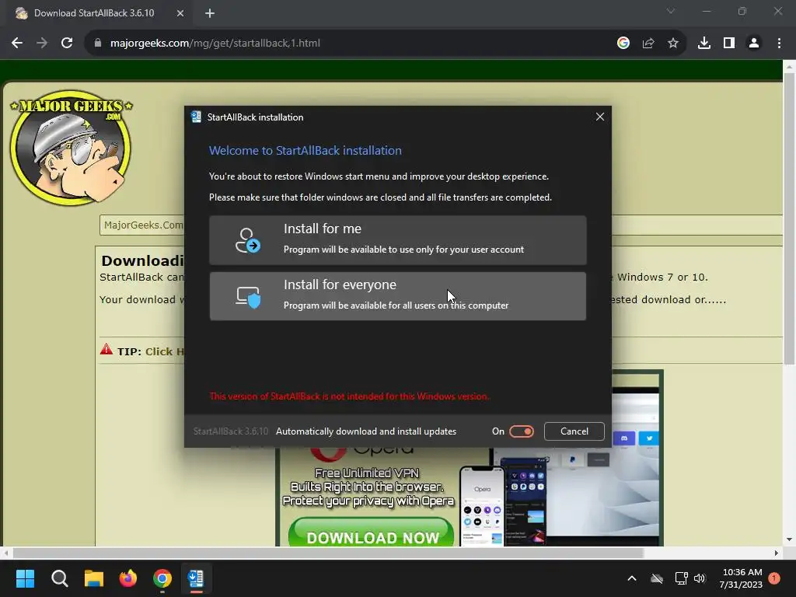Screen dimensions: 796x597
Task: Open the Chrome profile menu
Action: tap(754, 44)
